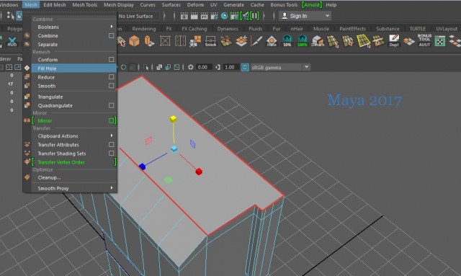This screenshot has width=461, height=276.
Task: Click the Reduce menu item's icon
Action: pos(27,77)
